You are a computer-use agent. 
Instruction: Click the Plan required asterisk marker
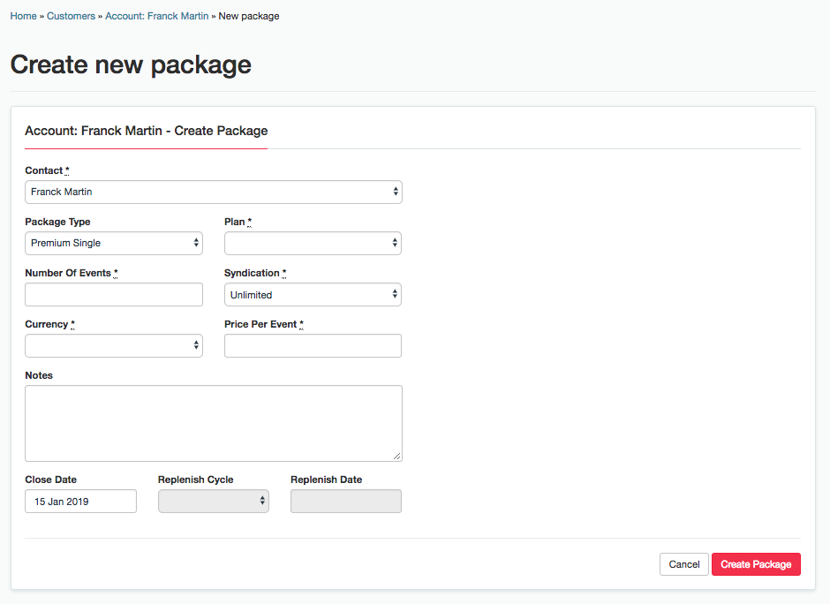click(x=249, y=222)
